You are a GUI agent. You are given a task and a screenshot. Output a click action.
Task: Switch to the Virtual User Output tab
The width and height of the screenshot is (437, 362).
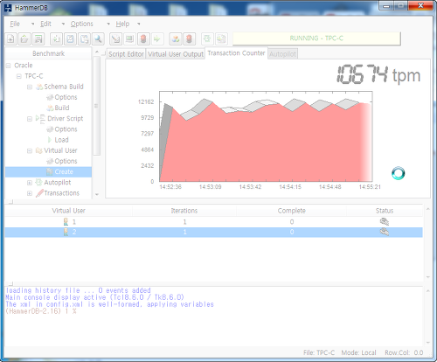176,54
